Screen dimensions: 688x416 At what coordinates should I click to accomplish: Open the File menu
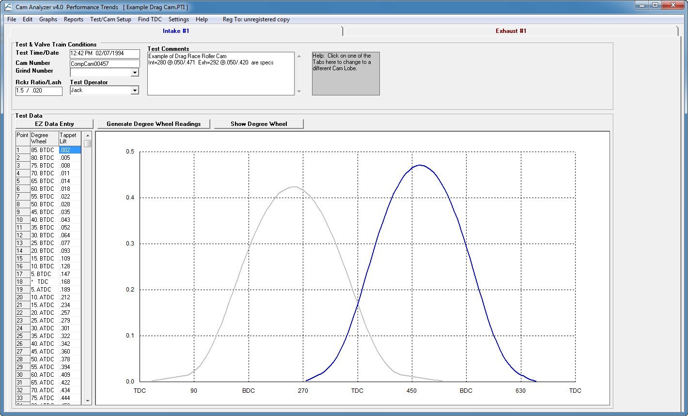click(12, 19)
